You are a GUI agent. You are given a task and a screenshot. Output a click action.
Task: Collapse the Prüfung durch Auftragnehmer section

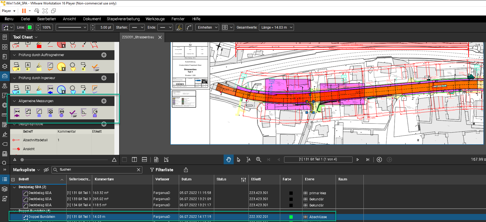coord(14,55)
